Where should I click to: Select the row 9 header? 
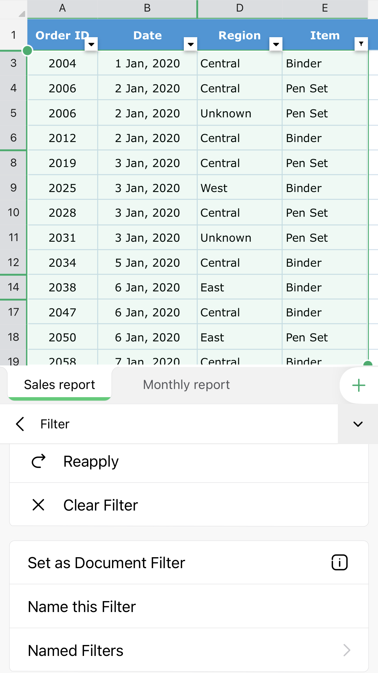[13, 188]
